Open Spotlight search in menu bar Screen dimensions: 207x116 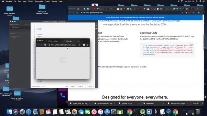[197, 1]
